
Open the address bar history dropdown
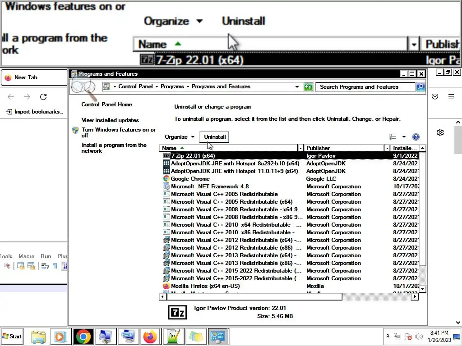(297, 87)
